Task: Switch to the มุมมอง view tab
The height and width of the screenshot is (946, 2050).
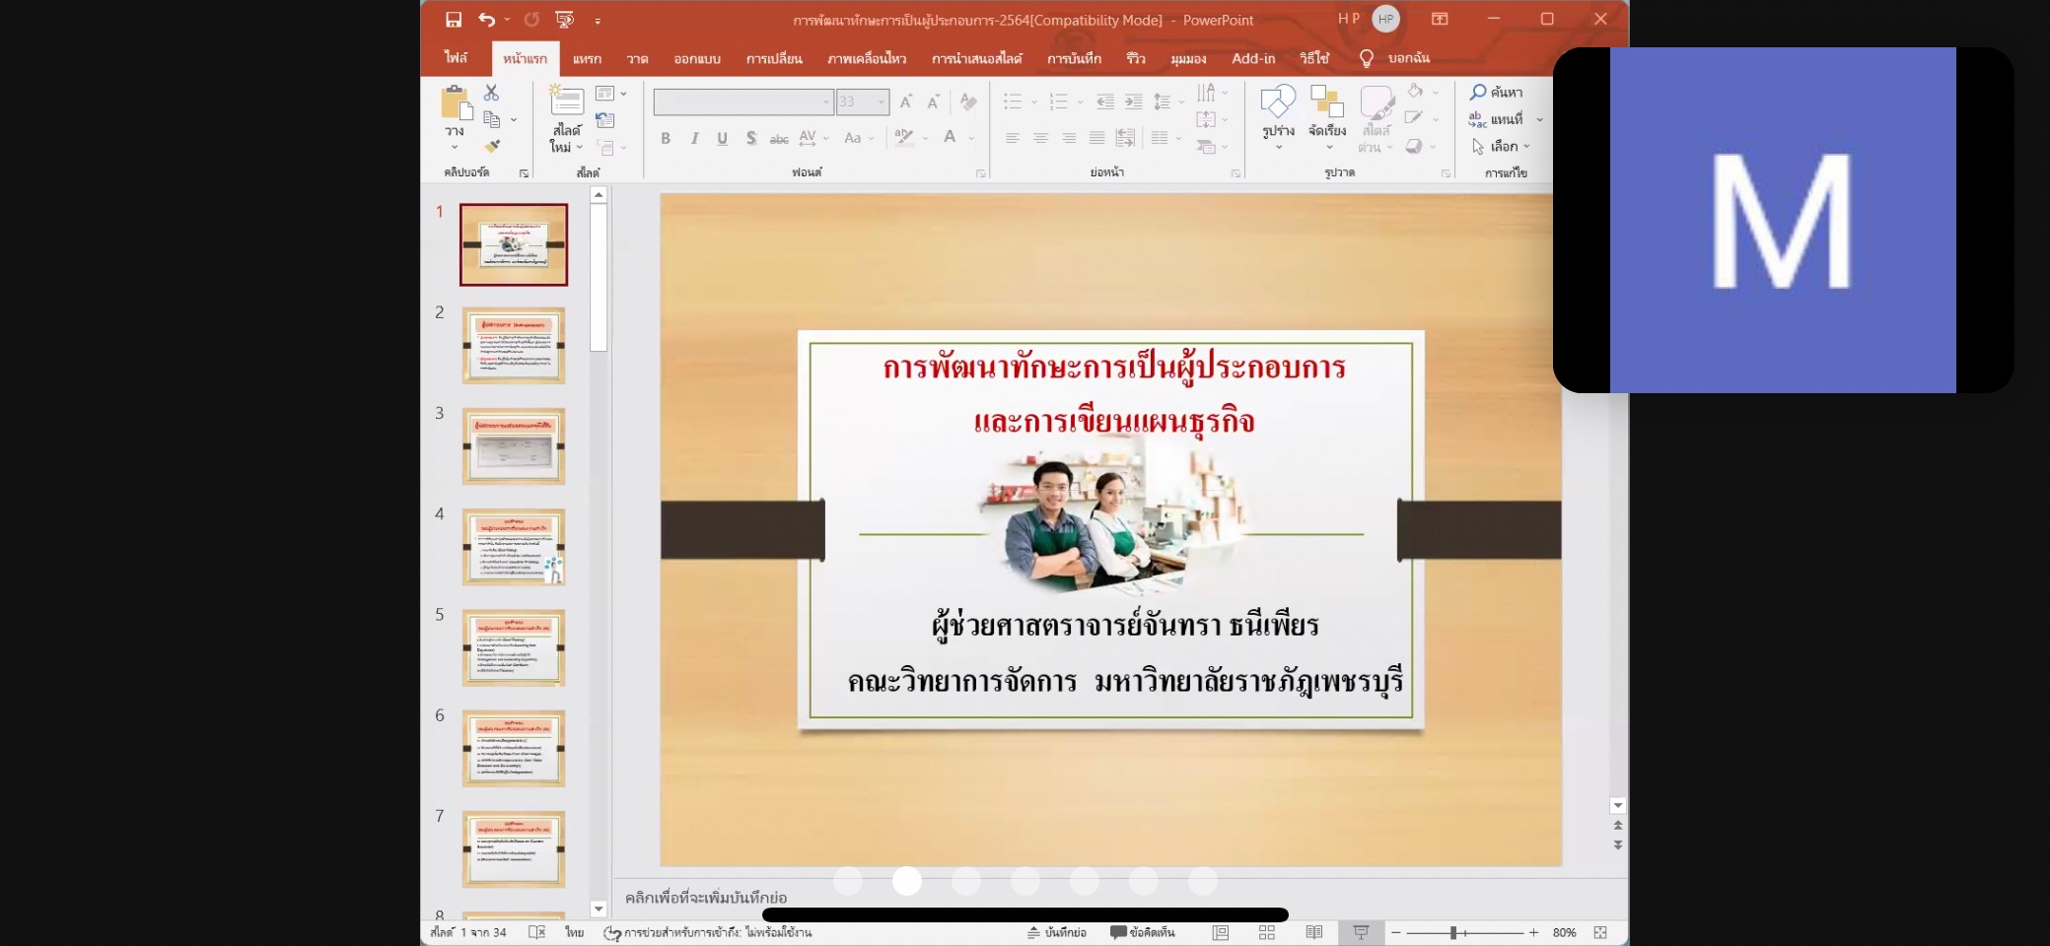Action: tap(1188, 58)
